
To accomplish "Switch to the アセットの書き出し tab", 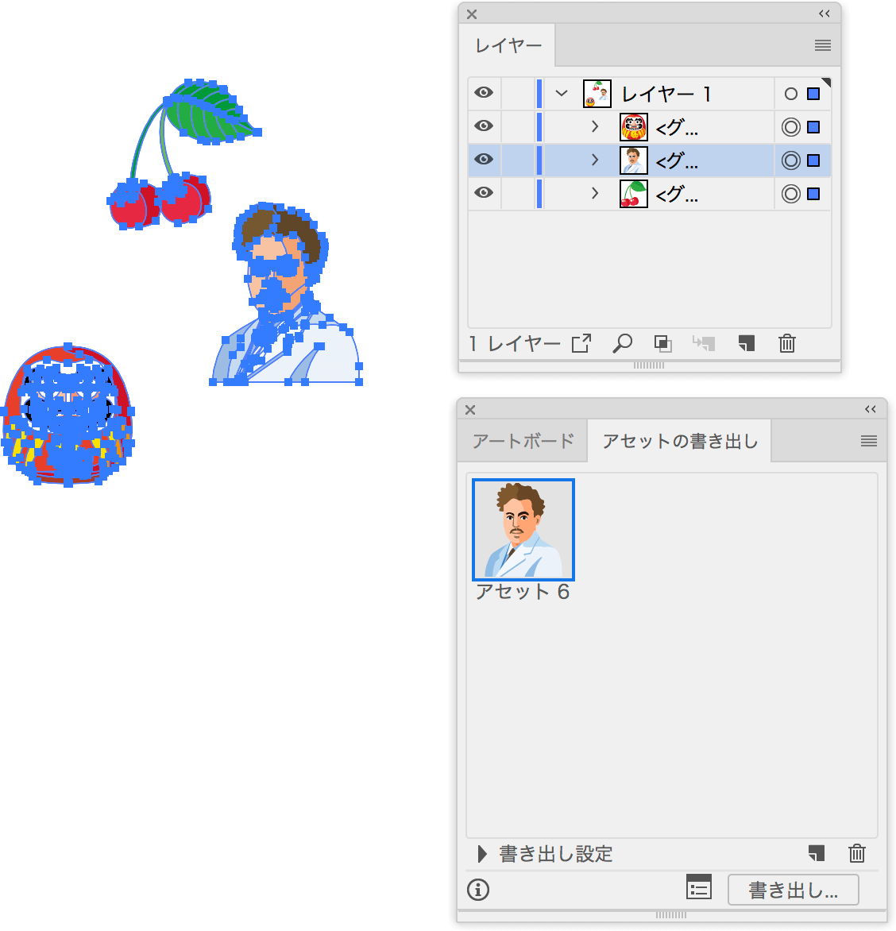I will coord(680,441).
